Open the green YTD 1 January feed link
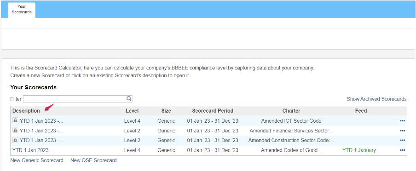The width and height of the screenshot is (416, 171). (x=361, y=150)
